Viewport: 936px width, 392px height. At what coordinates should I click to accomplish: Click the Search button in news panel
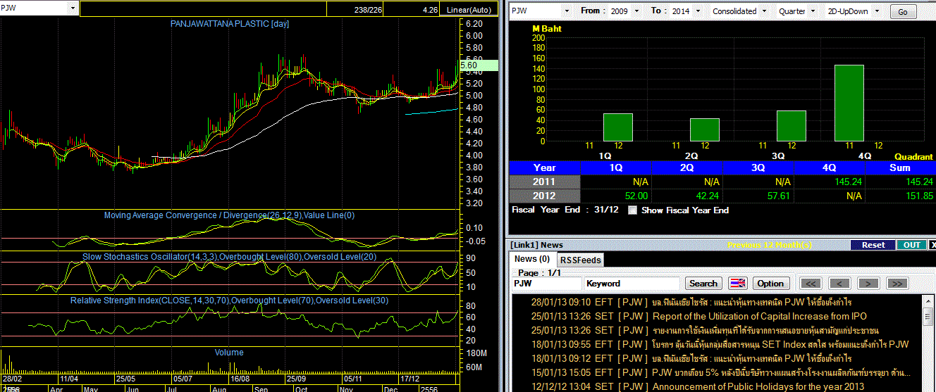703,283
